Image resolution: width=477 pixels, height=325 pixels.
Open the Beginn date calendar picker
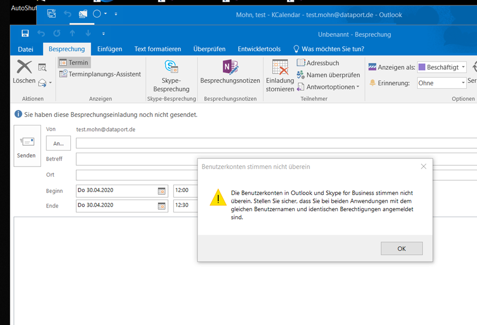(162, 191)
